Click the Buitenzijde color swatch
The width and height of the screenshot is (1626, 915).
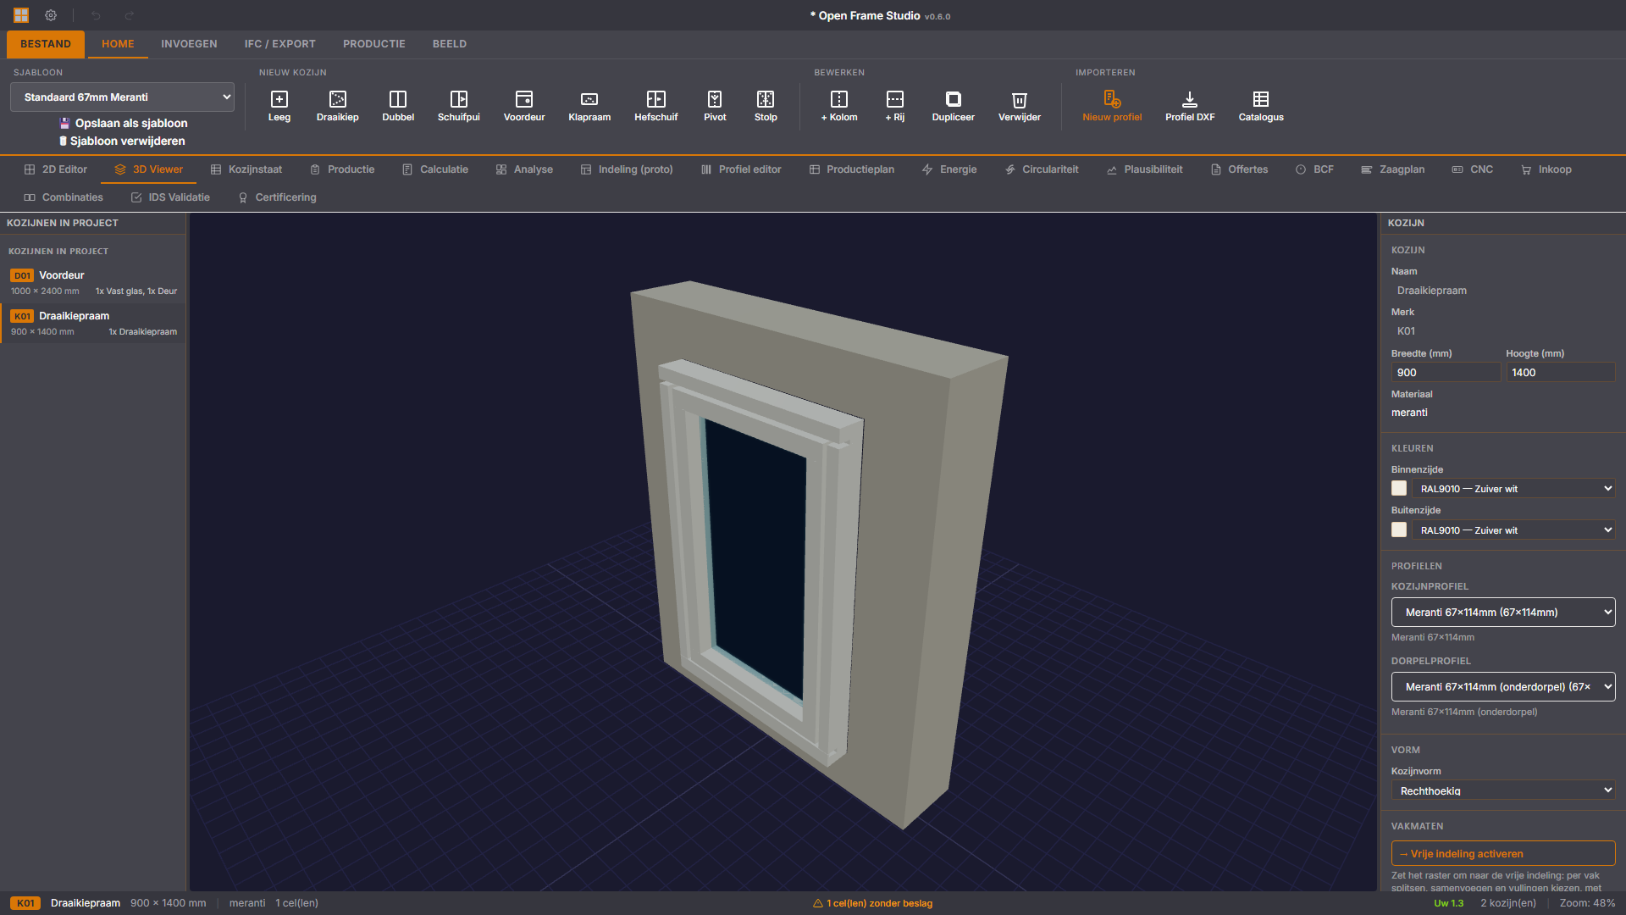(1399, 530)
